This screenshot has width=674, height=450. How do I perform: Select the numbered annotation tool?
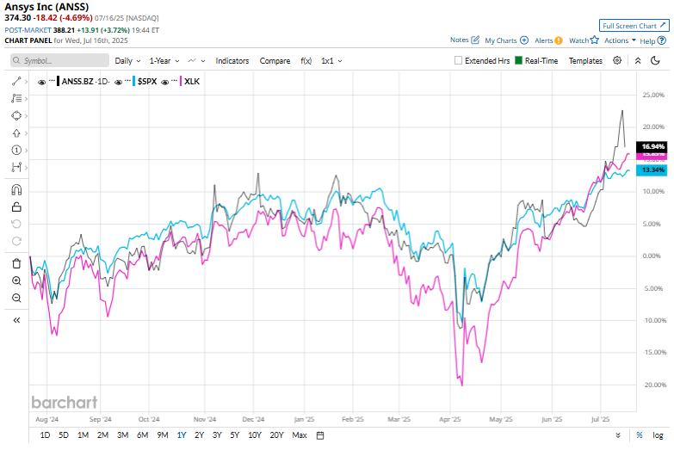pyautogui.click(x=16, y=150)
